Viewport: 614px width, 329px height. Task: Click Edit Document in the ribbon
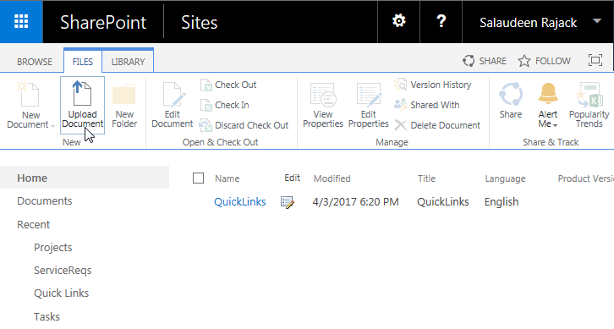tap(173, 105)
